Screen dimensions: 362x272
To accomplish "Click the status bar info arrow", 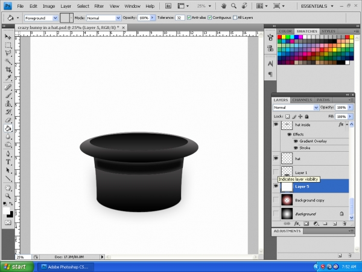I will (103, 257).
